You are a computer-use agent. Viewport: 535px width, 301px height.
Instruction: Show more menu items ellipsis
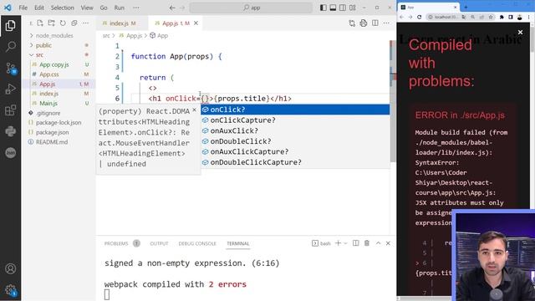(136, 8)
